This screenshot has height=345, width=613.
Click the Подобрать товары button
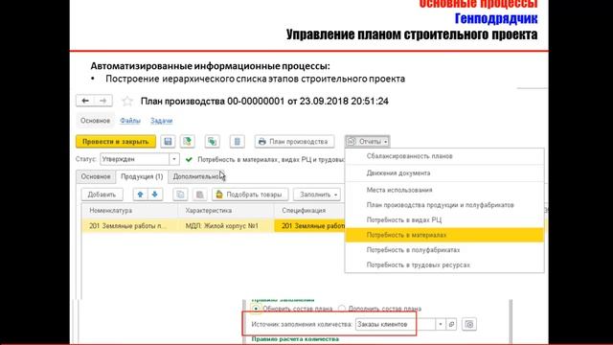coord(250,195)
